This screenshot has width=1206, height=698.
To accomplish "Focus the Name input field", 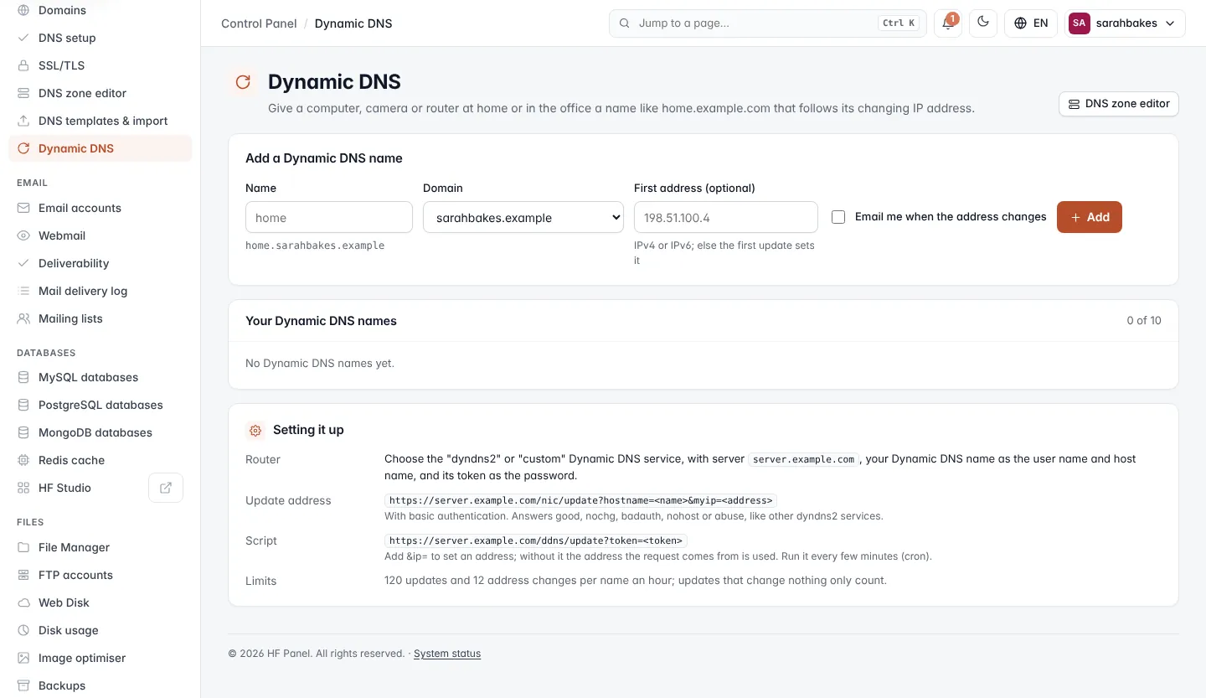I will 329,217.
